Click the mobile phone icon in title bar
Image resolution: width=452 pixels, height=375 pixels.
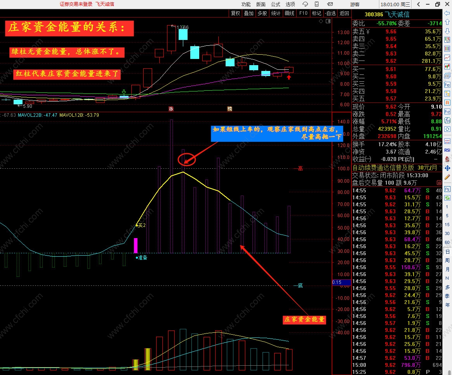pos(317,4)
